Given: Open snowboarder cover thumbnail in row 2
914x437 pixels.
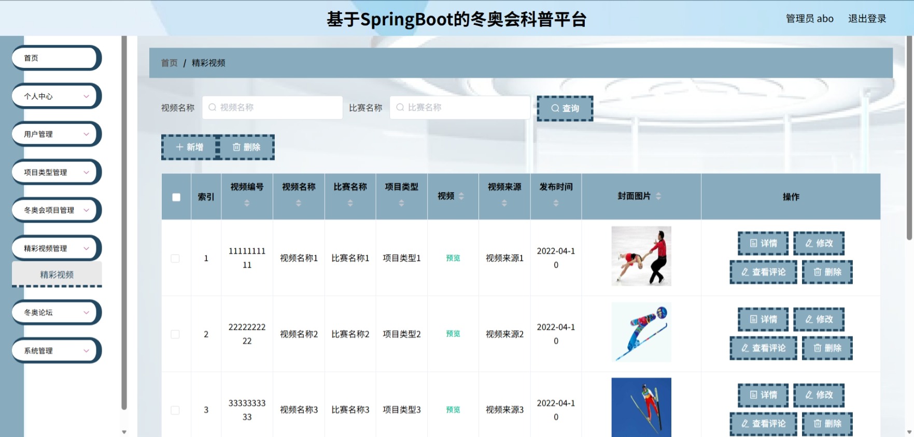Looking at the screenshot, I should (x=641, y=332).
